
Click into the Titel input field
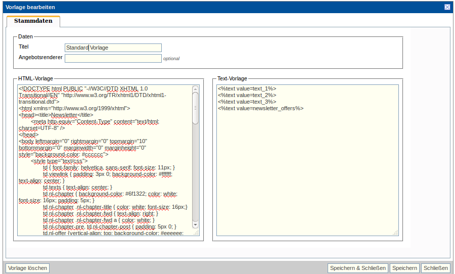113,48
